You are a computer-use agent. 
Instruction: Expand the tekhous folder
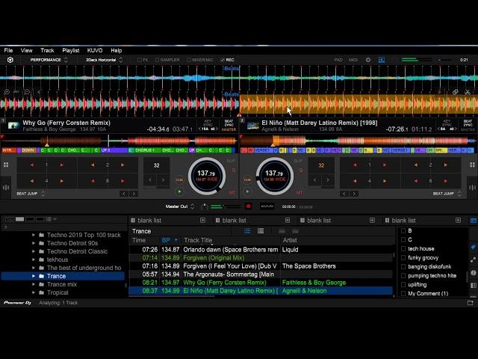[x=34, y=260]
